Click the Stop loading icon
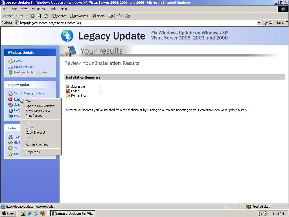The height and width of the screenshot is (217, 289). (x=32, y=16)
